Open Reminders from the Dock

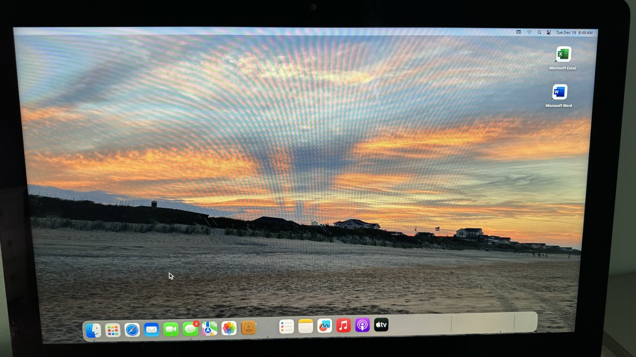[286, 327]
